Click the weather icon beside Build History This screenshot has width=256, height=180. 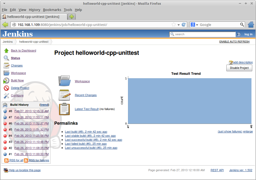tap(5, 105)
